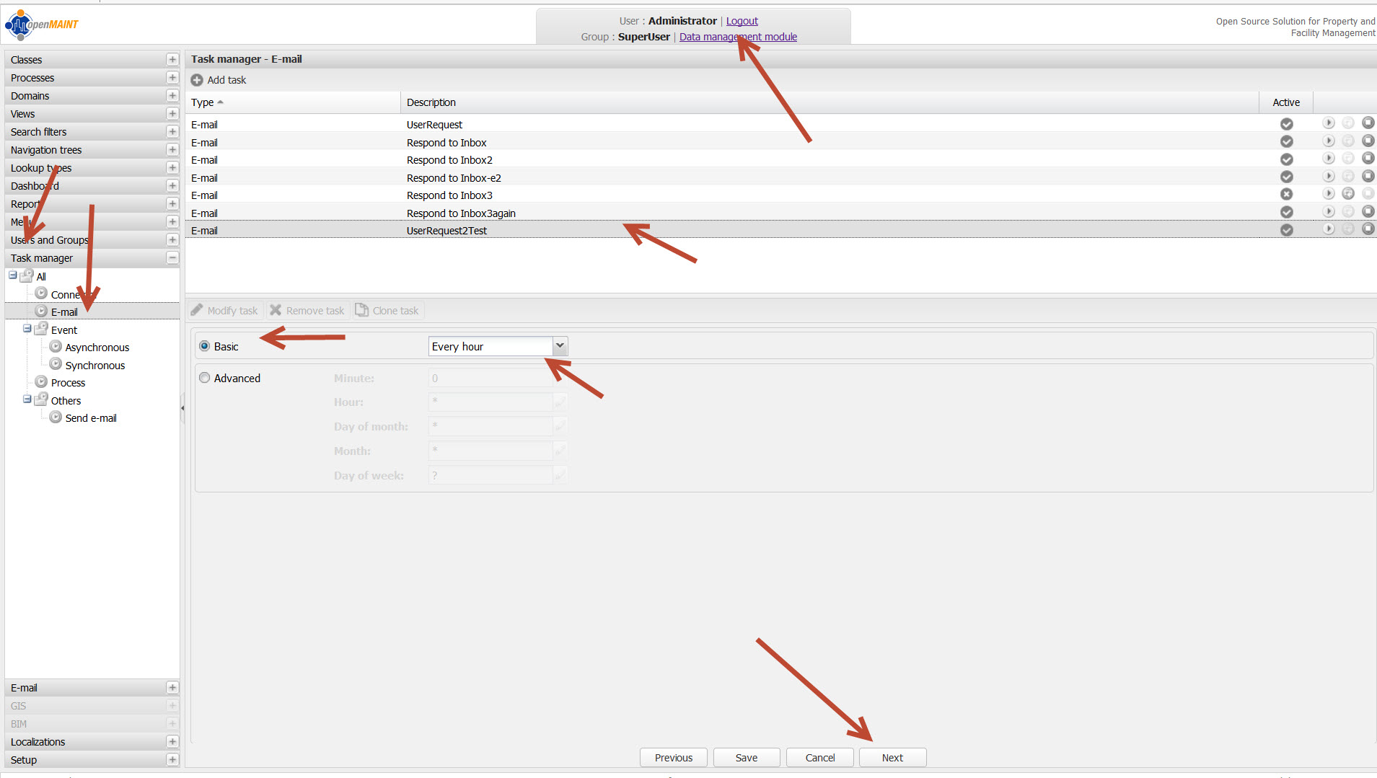Screen dimensions: 1377x778
Task: Click the Next button
Action: pyautogui.click(x=892, y=758)
